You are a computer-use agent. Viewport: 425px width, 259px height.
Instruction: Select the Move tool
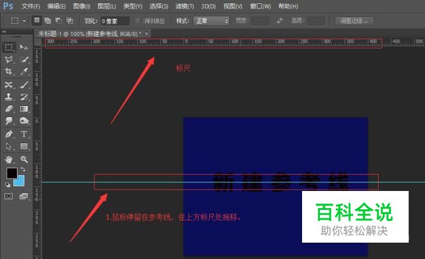(24, 47)
